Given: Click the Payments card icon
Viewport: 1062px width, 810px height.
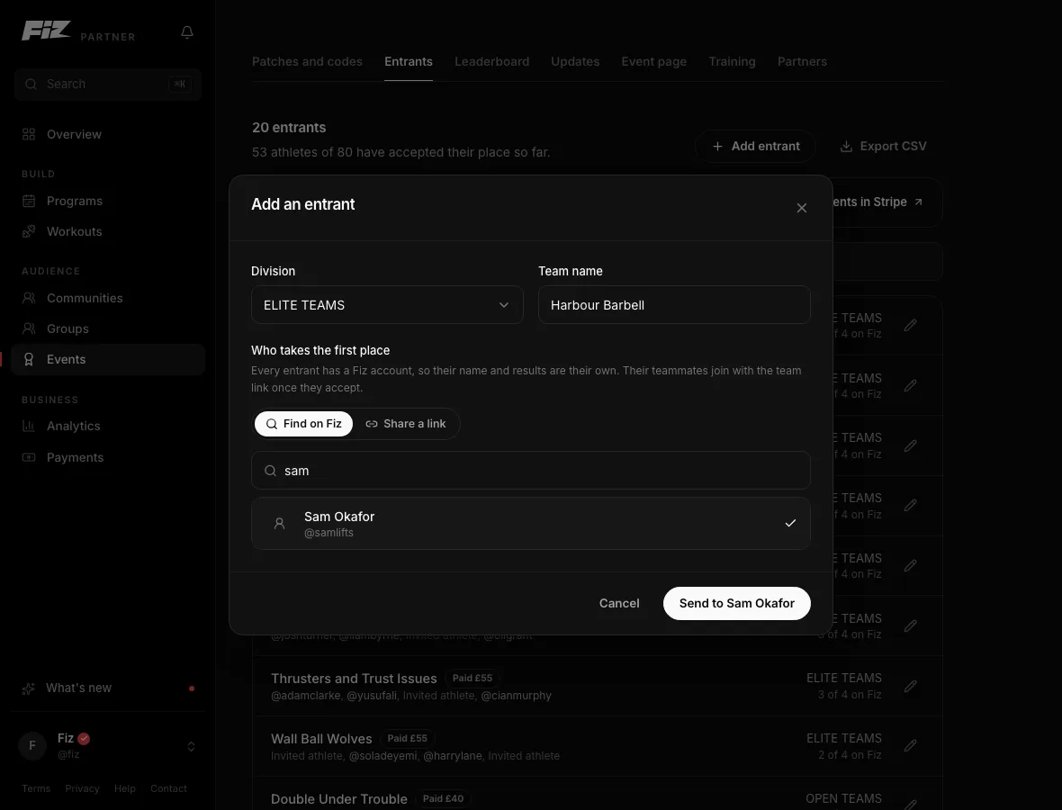Looking at the screenshot, I should coord(29,457).
